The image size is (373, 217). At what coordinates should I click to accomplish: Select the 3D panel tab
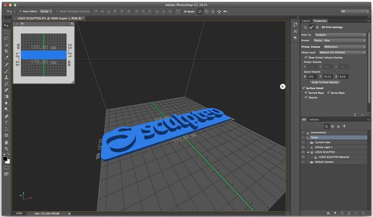[x=304, y=120]
